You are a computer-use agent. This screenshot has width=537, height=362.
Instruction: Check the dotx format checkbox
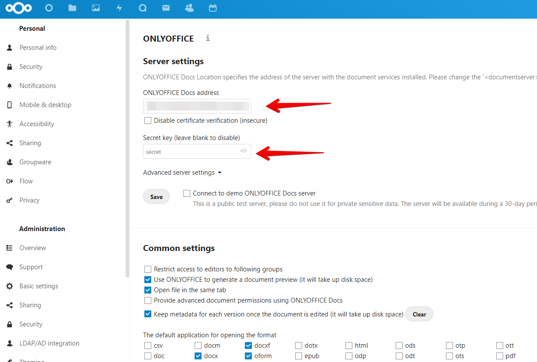[299, 346]
